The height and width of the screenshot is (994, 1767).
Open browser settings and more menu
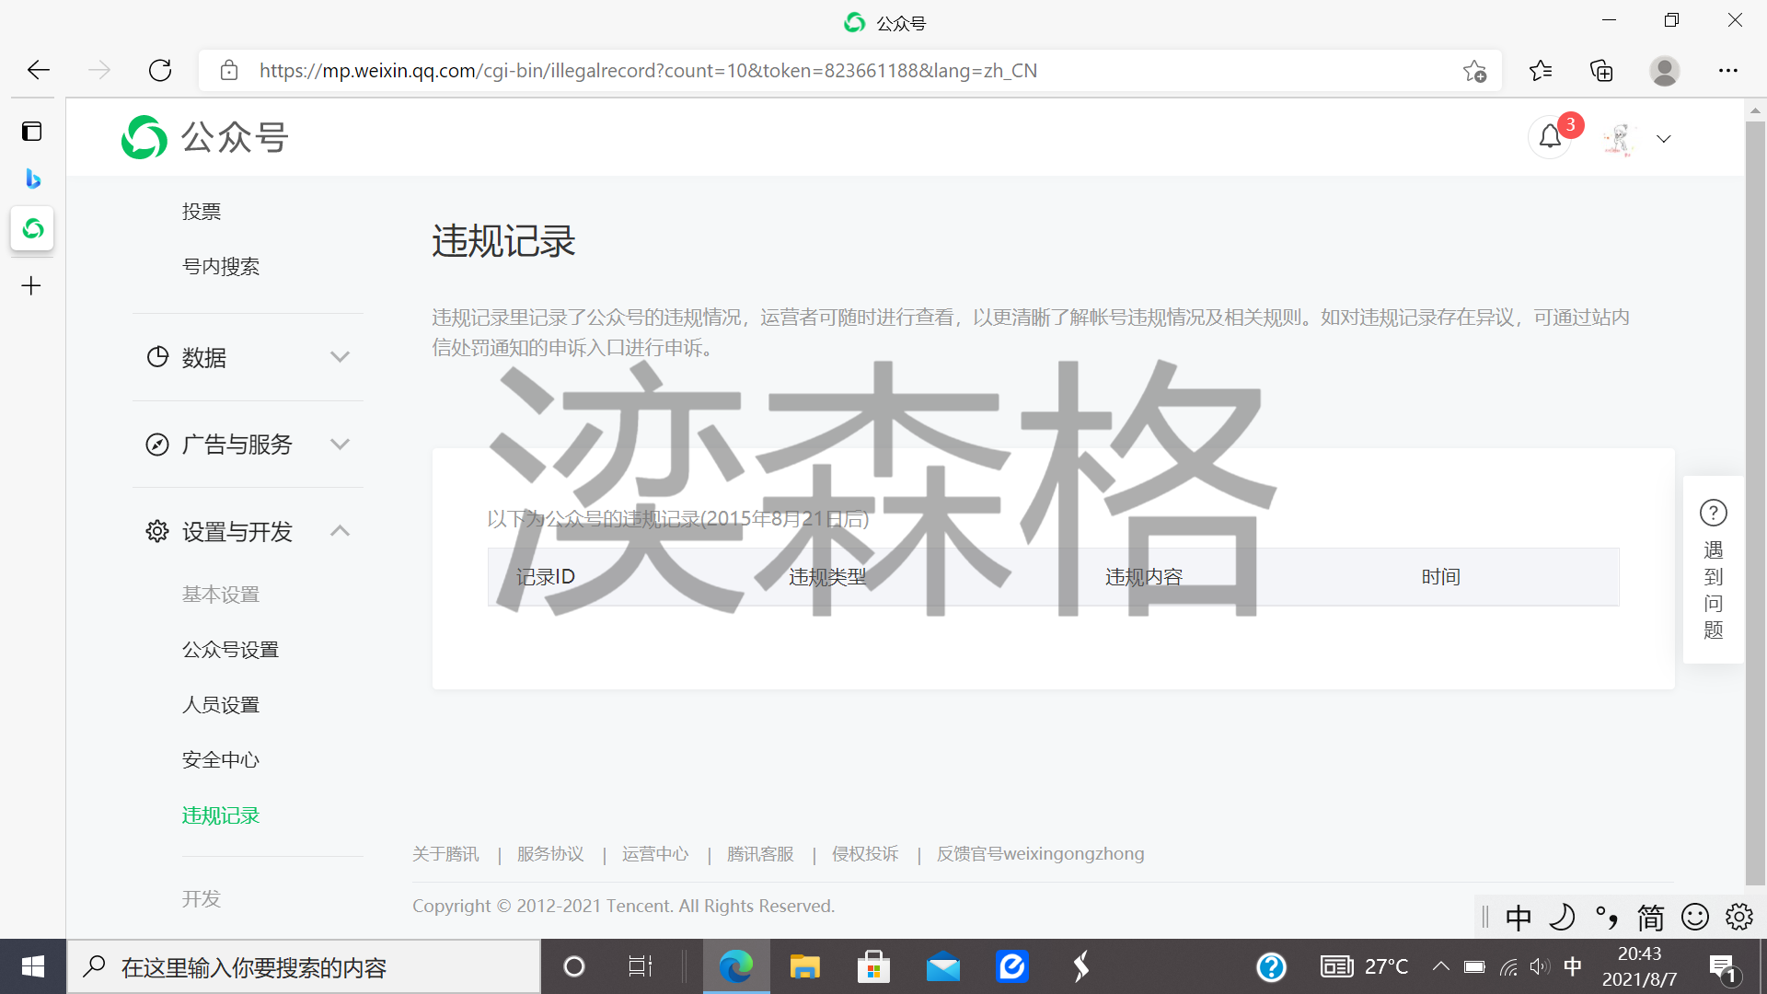1727,70
